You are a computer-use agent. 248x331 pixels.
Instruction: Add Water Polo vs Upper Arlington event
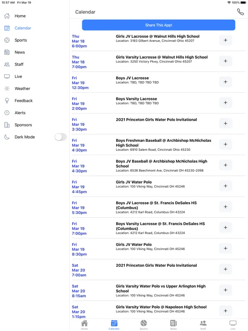point(226,290)
